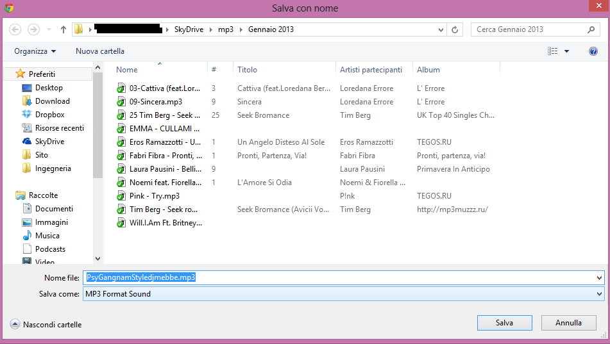Click SkyDrive in the address path
Viewport: 610px width, 344px height.
(x=189, y=29)
